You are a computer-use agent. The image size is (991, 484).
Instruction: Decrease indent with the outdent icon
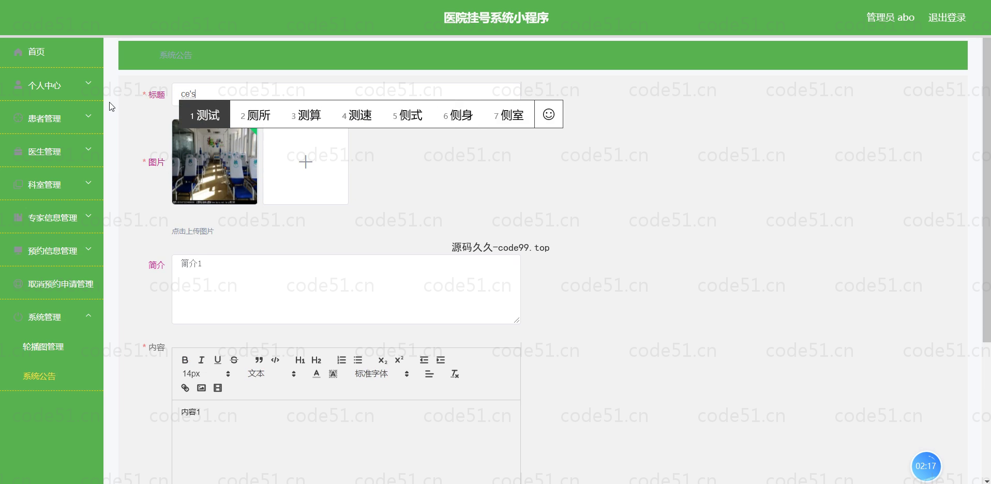point(424,360)
